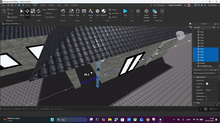Open the Group dropdown arrow
This screenshot has height=123, width=220.
118,10
